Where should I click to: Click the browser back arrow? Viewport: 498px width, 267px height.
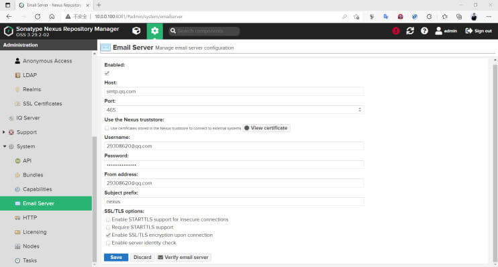pyautogui.click(x=9, y=17)
